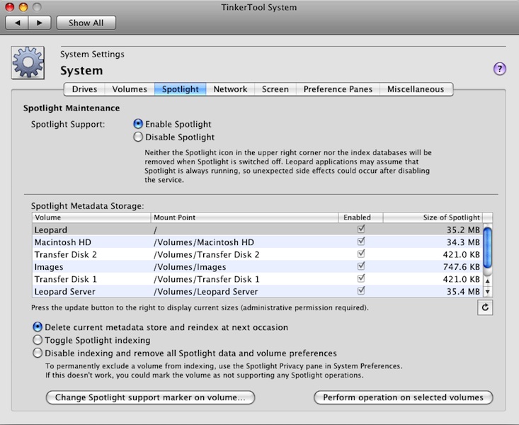Click the refresh sizes update button
The width and height of the screenshot is (519, 425).
tap(485, 307)
